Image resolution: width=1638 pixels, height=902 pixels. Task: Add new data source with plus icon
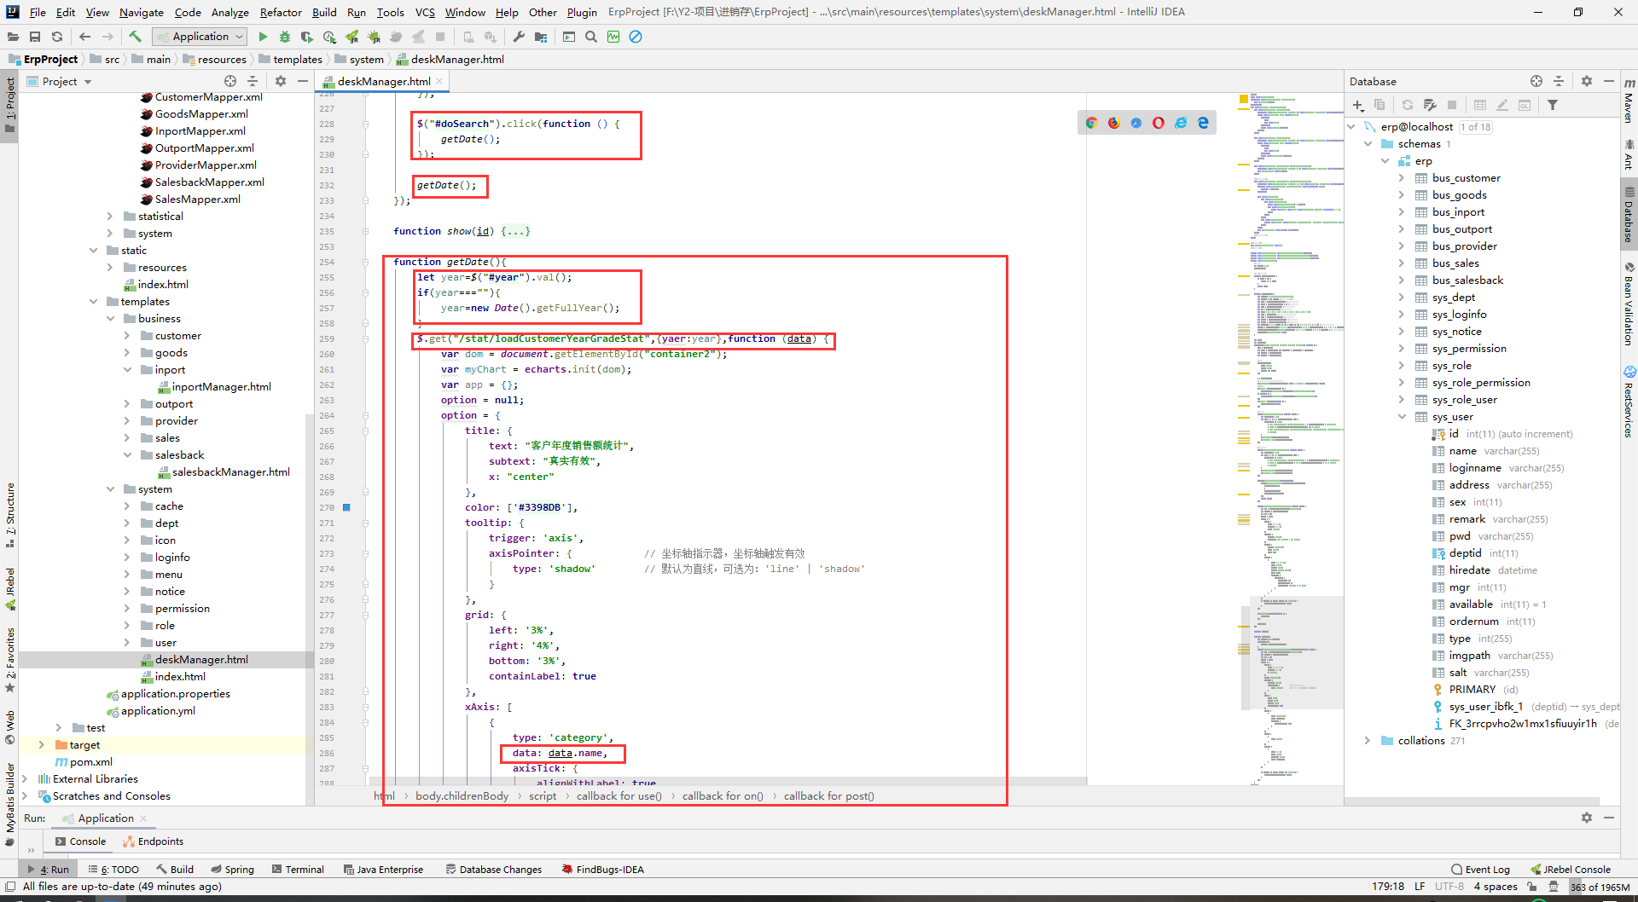(x=1357, y=105)
